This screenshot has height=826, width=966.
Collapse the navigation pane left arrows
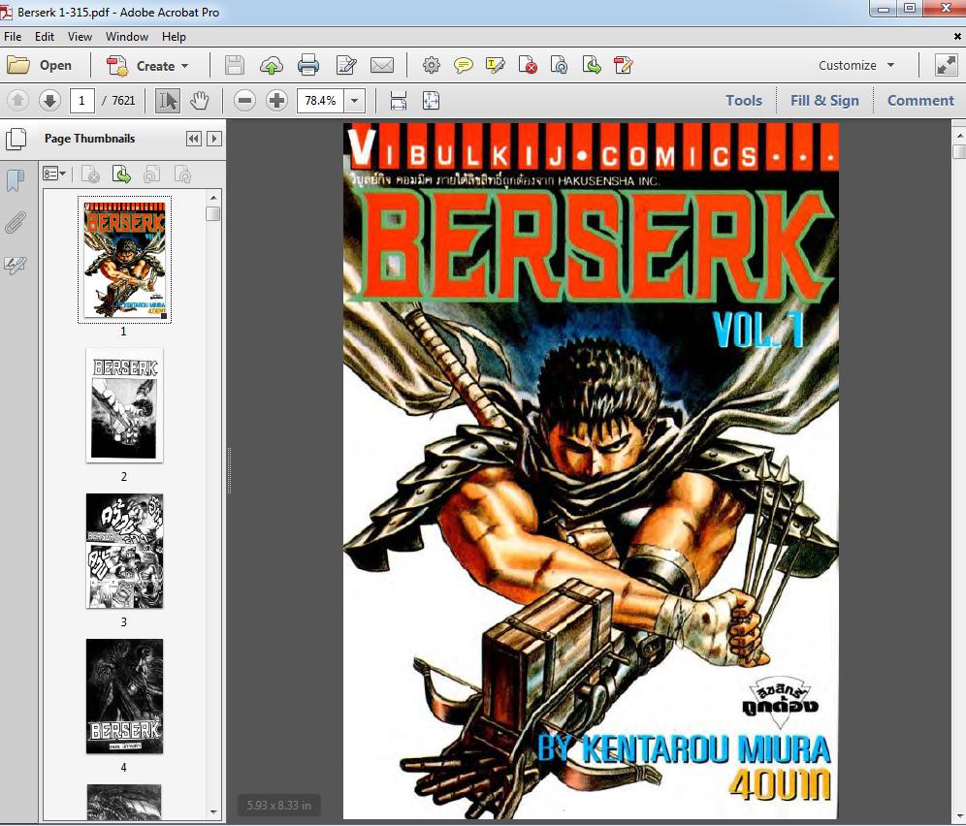[x=193, y=139]
